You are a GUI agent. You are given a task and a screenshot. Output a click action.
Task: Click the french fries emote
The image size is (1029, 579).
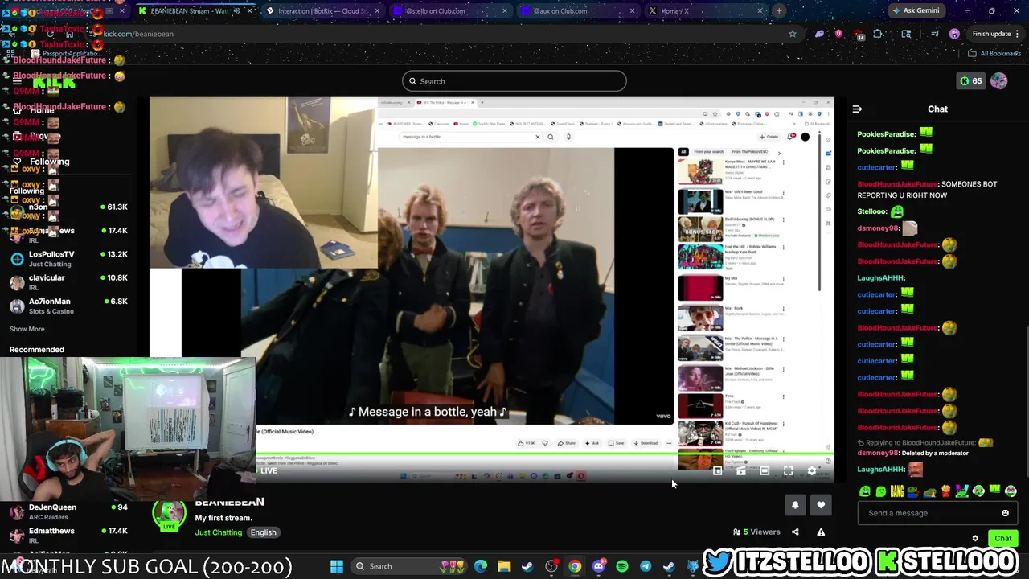coord(946,491)
